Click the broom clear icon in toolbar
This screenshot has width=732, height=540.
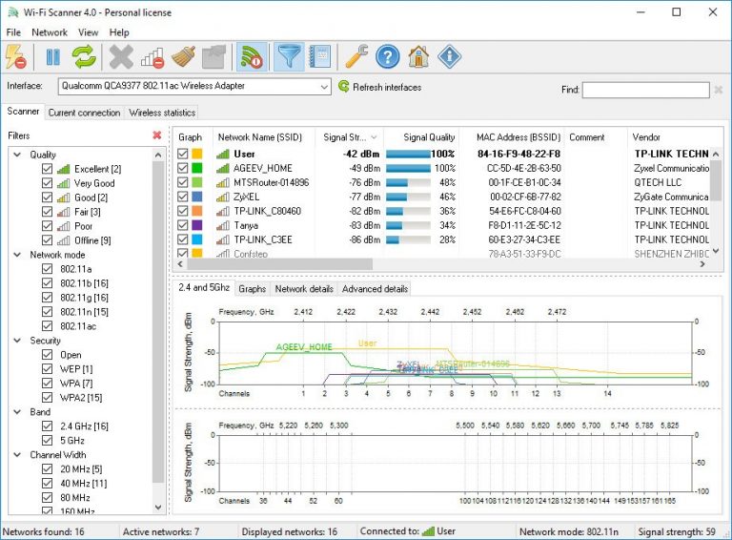(183, 57)
